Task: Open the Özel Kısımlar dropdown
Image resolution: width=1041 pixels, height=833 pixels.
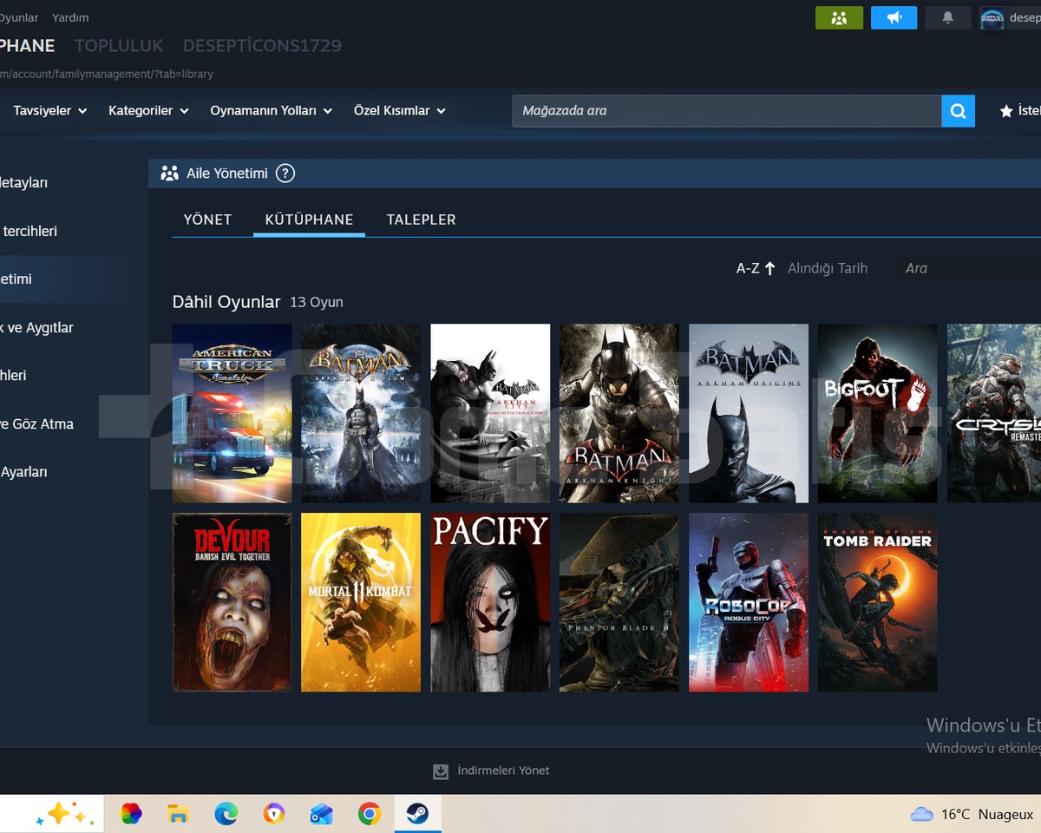Action: click(400, 110)
